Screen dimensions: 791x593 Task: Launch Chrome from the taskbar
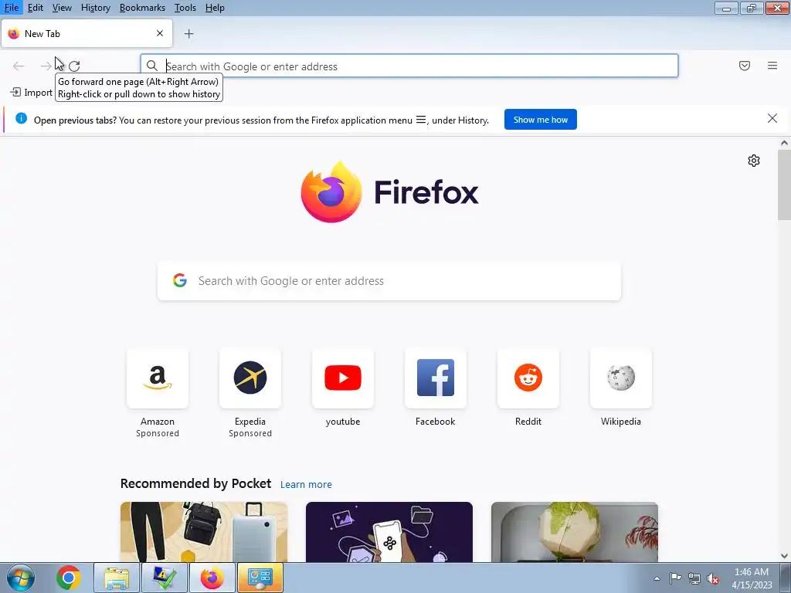point(69,578)
